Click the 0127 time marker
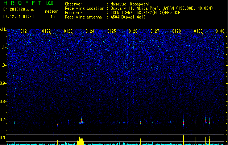Screen dimensions: 228x145 155,31
